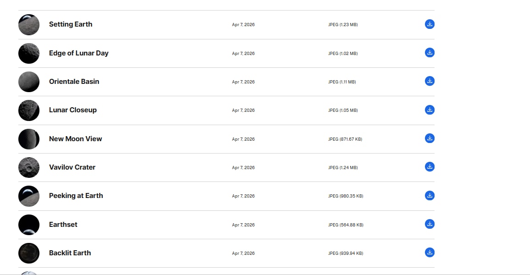Click the Edge of Lunar Day thumbnail
The image size is (530, 275).
(x=29, y=53)
